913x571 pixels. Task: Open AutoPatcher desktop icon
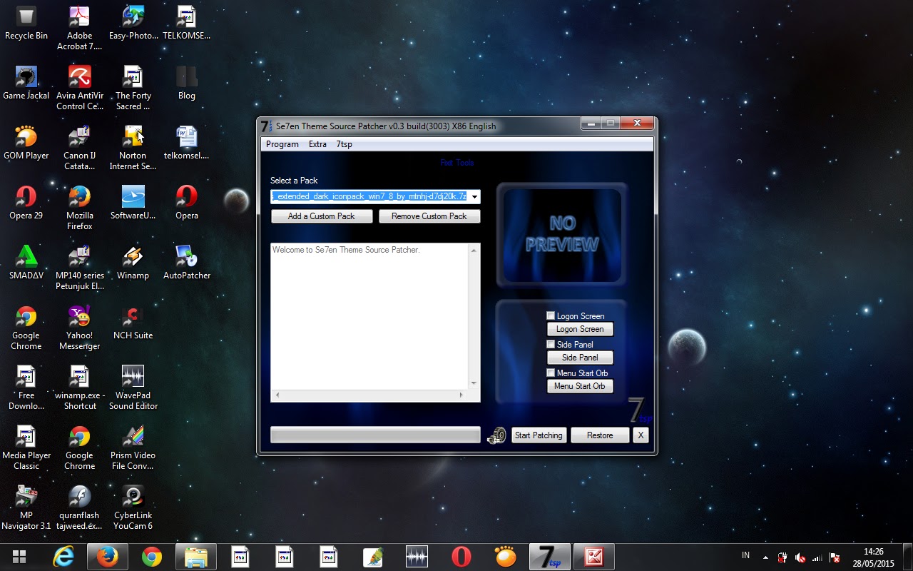tap(186, 263)
